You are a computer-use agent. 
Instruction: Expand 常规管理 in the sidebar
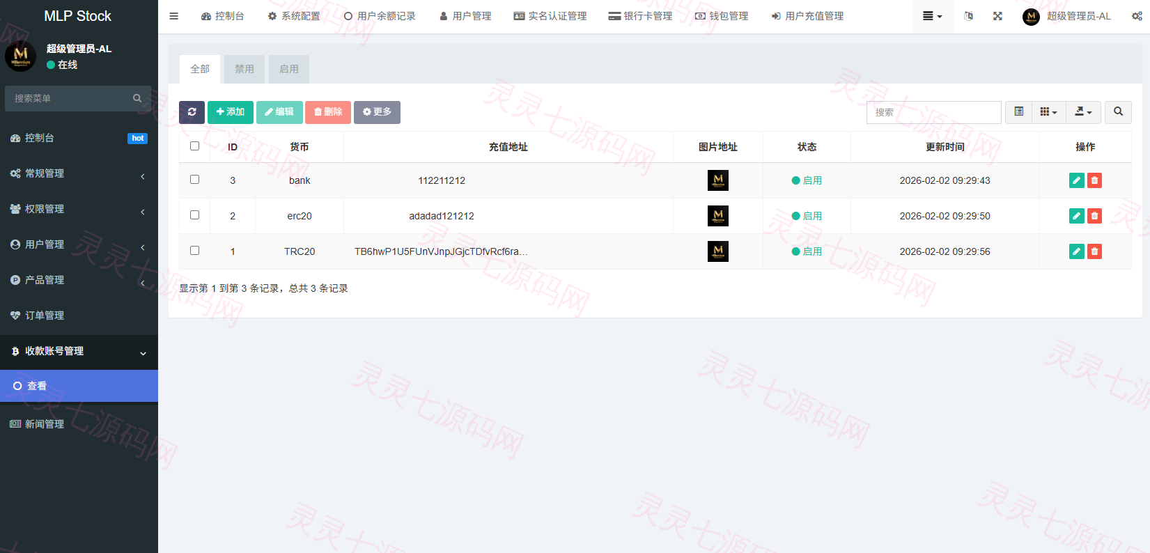point(79,173)
